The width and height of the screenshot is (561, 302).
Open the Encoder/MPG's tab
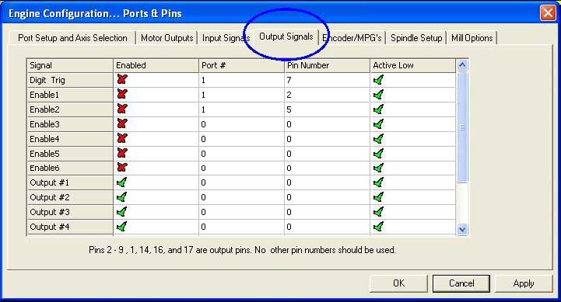pos(352,38)
